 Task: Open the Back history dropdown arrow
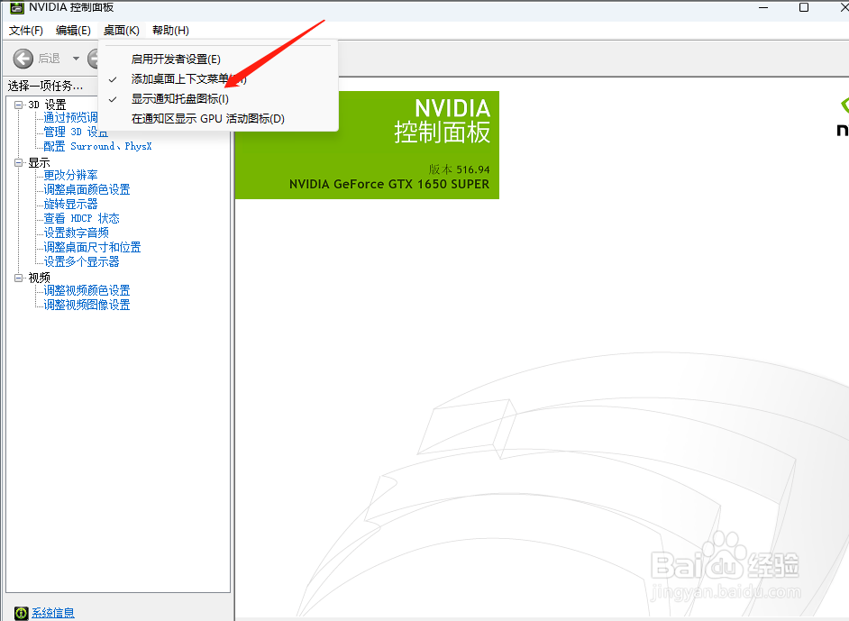click(x=76, y=59)
